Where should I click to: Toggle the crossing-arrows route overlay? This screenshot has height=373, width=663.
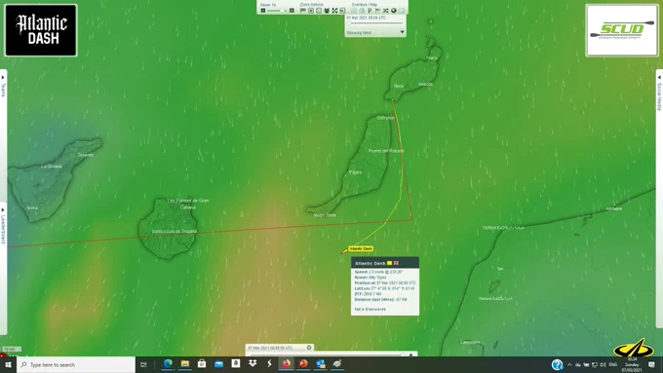click(x=386, y=11)
